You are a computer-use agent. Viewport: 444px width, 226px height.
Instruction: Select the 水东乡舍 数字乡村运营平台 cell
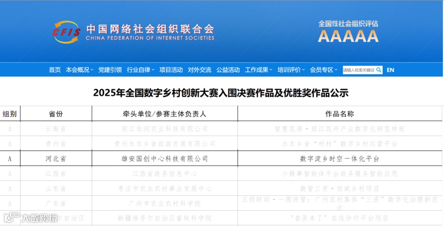point(340,144)
